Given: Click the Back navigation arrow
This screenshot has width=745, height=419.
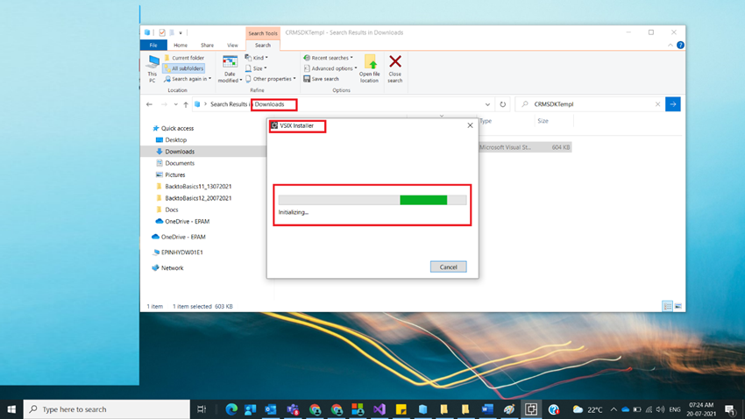Looking at the screenshot, I should tap(149, 104).
